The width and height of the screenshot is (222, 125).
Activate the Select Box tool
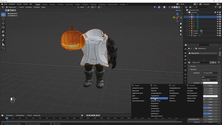point(3,15)
